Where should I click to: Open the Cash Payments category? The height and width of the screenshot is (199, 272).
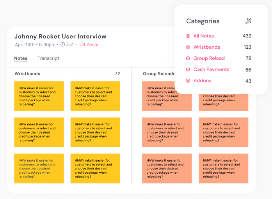(211, 70)
